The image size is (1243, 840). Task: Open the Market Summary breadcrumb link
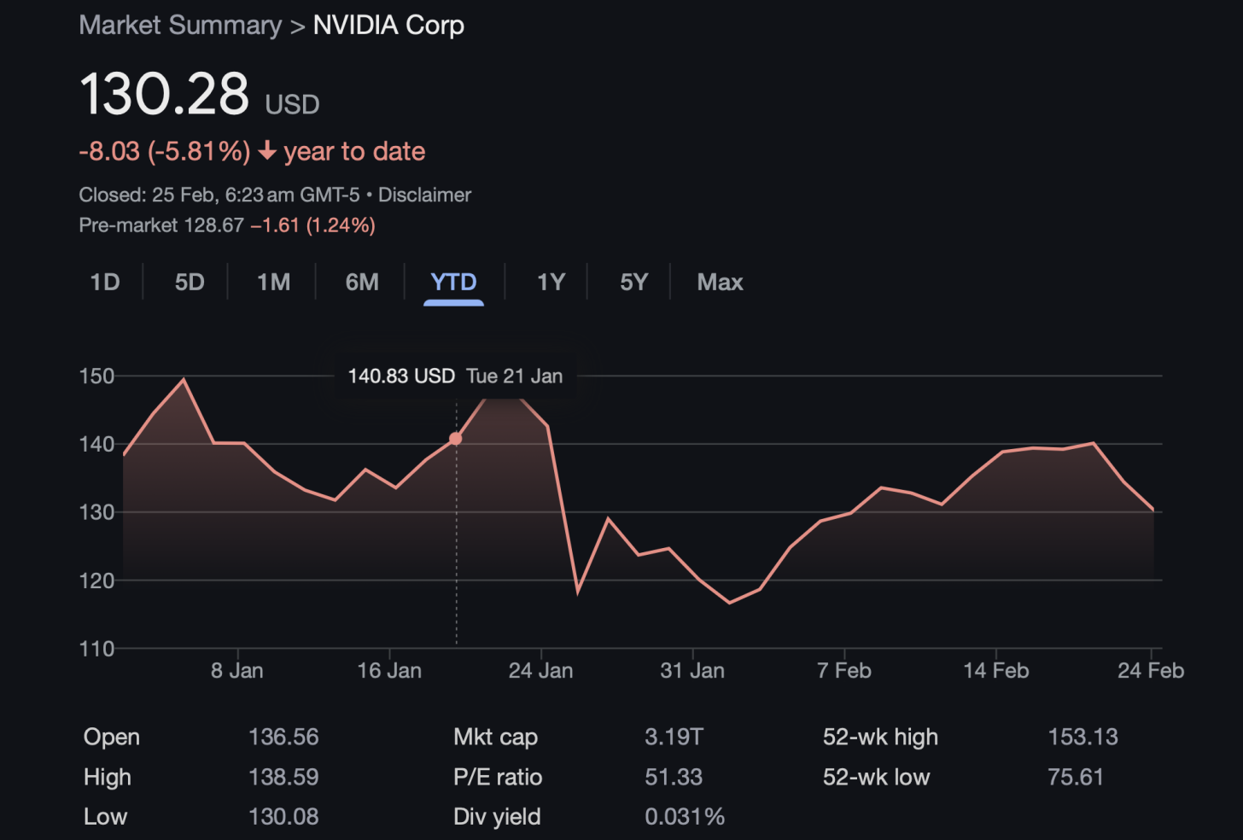point(180,26)
